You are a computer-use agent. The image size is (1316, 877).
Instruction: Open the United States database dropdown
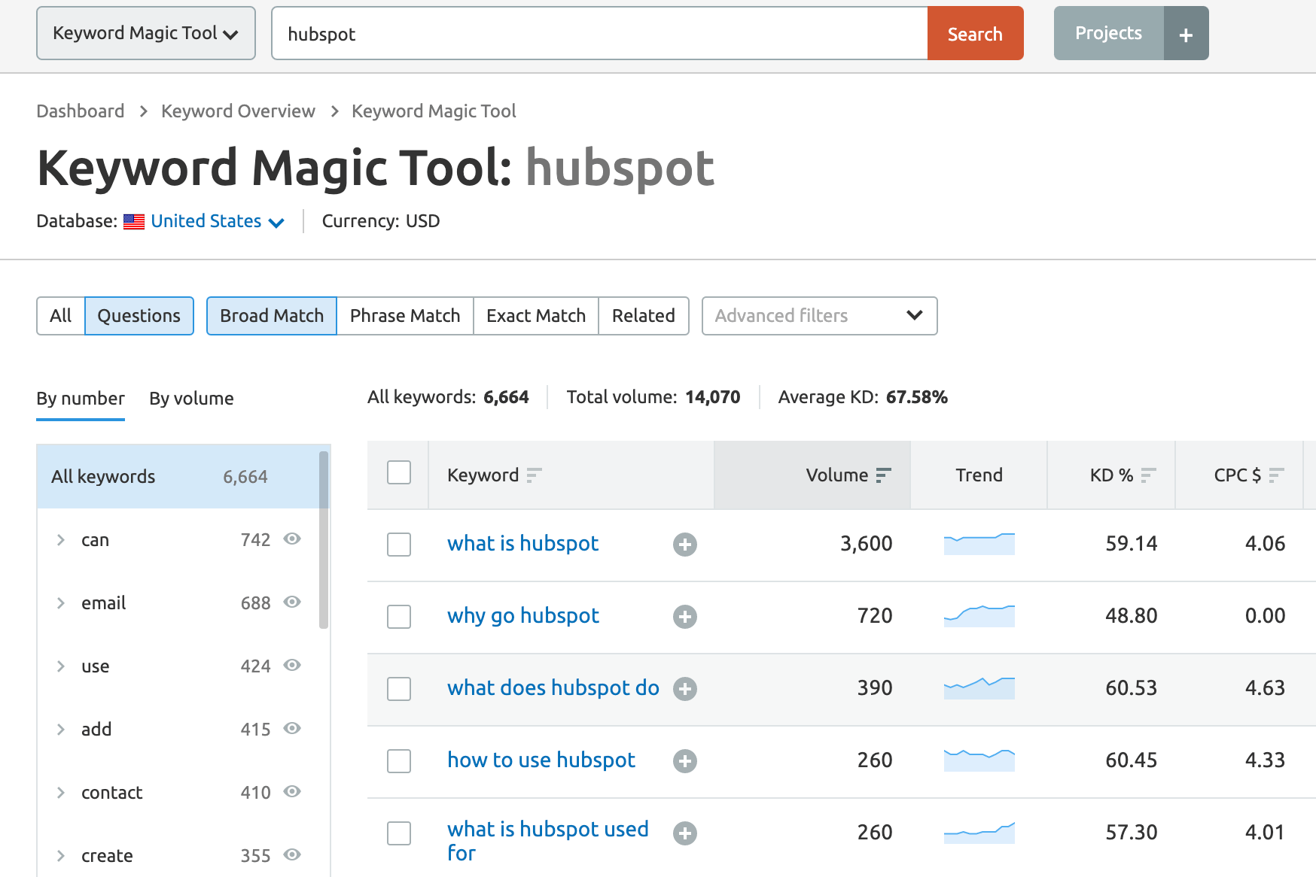[218, 221]
